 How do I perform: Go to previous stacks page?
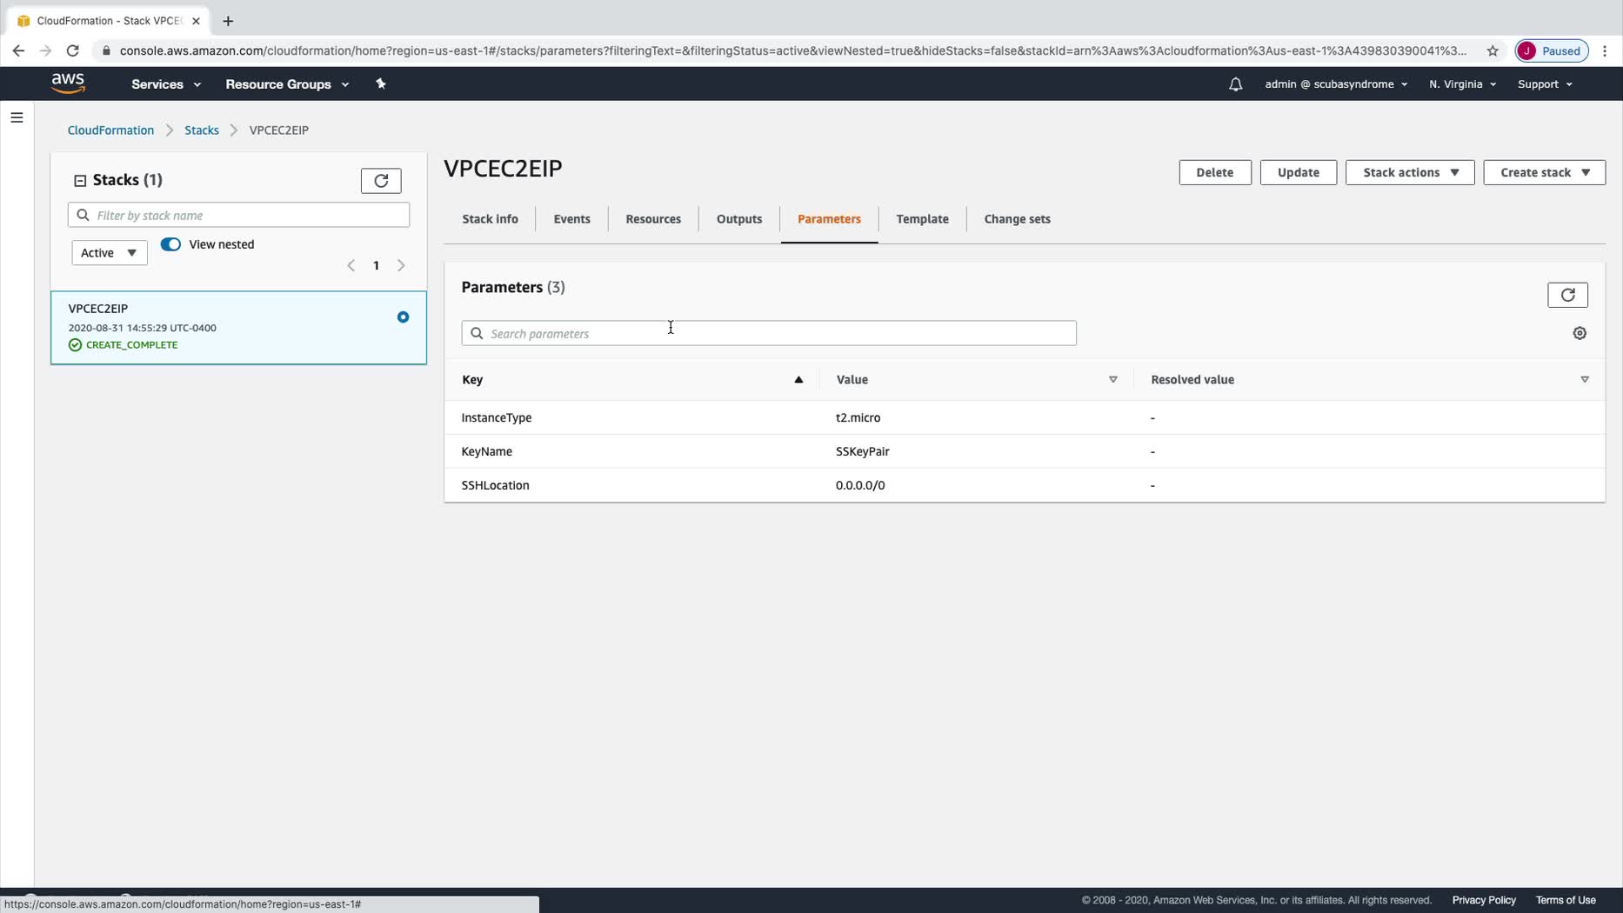[x=351, y=265]
